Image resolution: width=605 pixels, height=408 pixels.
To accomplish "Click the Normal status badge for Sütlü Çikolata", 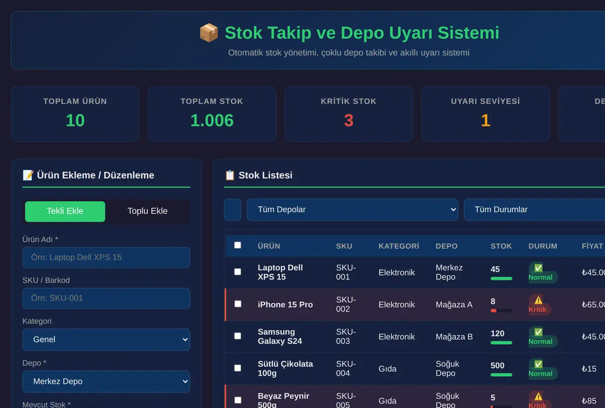I will coord(543,369).
